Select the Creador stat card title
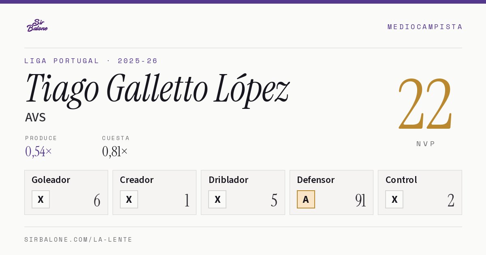Image resolution: width=486 pixels, height=255 pixels. click(x=136, y=180)
